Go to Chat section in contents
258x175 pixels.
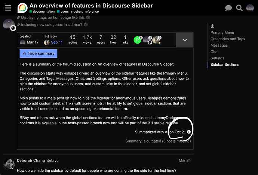pyautogui.click(x=215, y=52)
